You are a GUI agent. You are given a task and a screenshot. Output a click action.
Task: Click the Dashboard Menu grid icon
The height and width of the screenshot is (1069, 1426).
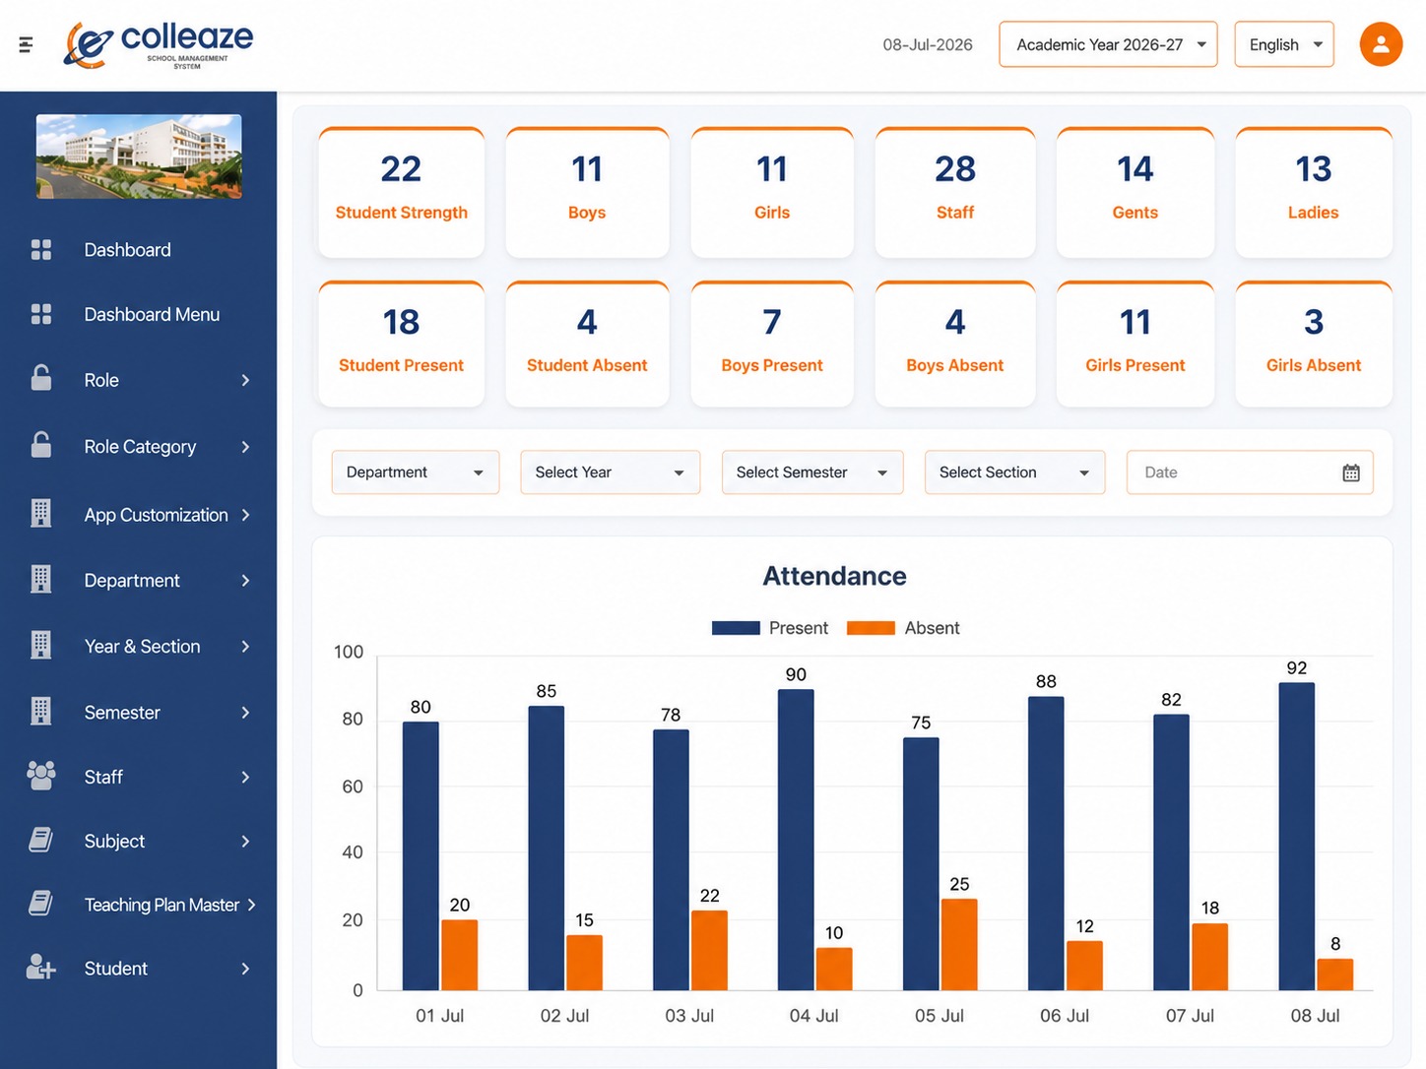(x=41, y=314)
